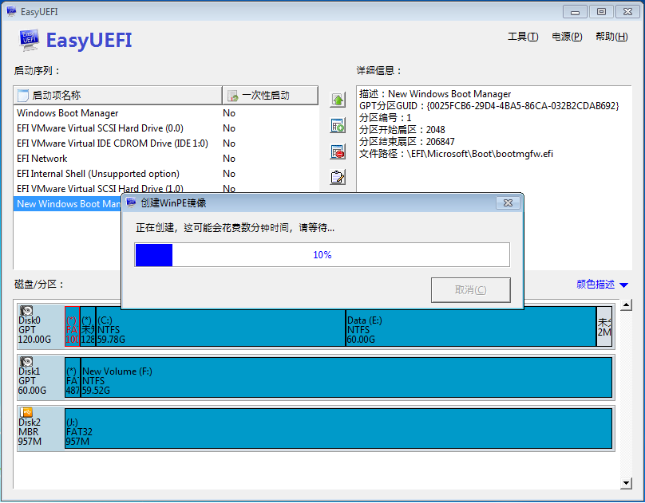Click the WinPE creation progress bar
This screenshot has width=645, height=503.
click(322, 255)
